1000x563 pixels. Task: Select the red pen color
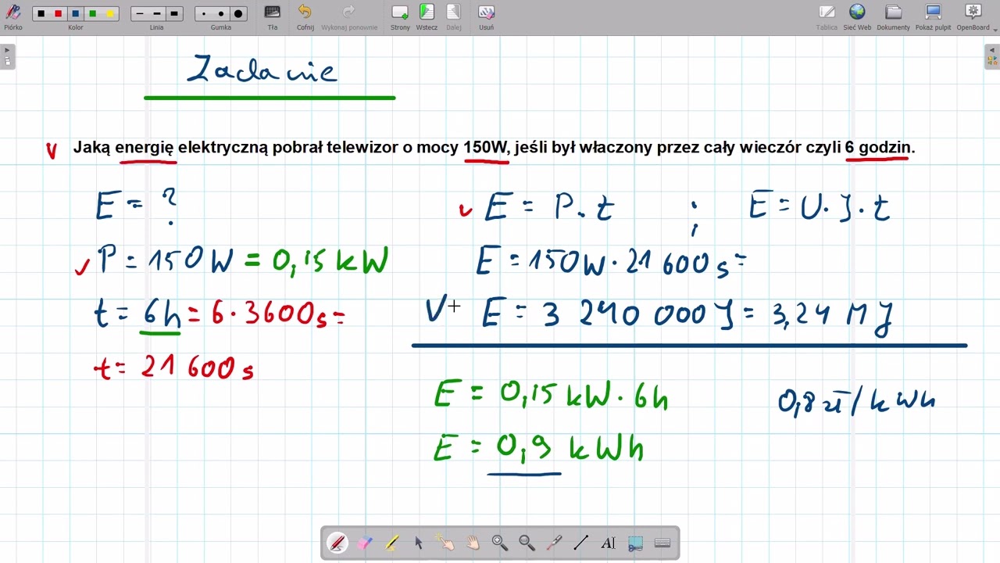coord(58,14)
